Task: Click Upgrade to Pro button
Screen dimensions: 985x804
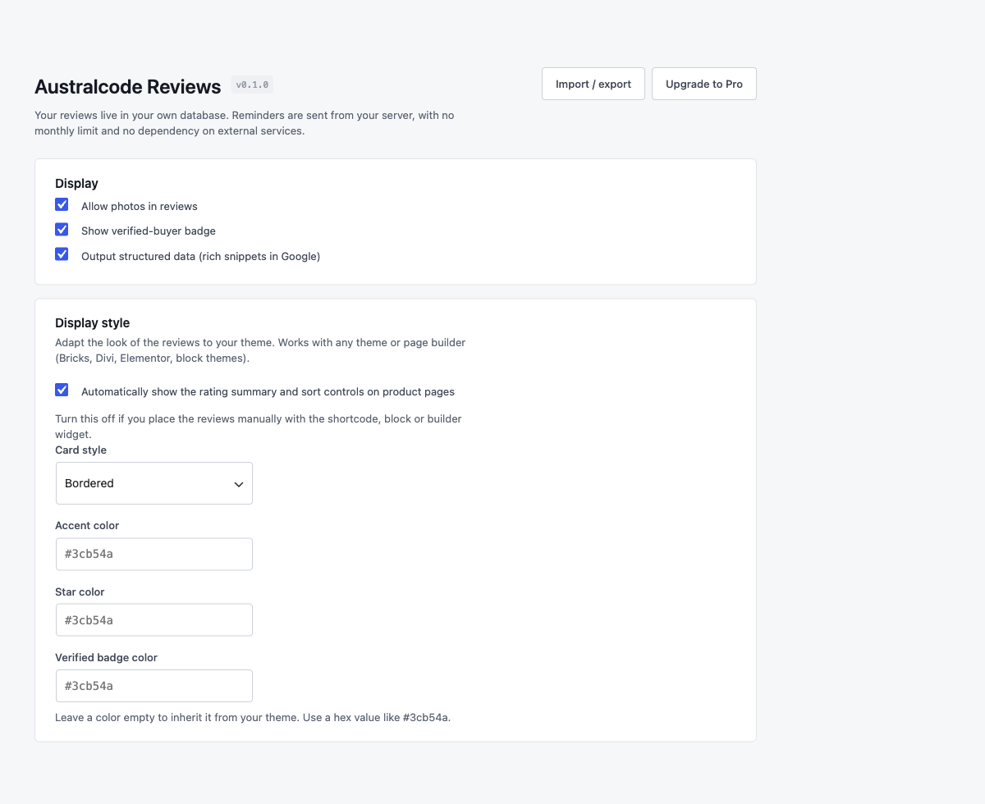Action: 704,84
